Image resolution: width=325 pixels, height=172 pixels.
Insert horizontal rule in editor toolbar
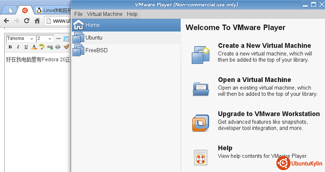click(x=58, y=39)
